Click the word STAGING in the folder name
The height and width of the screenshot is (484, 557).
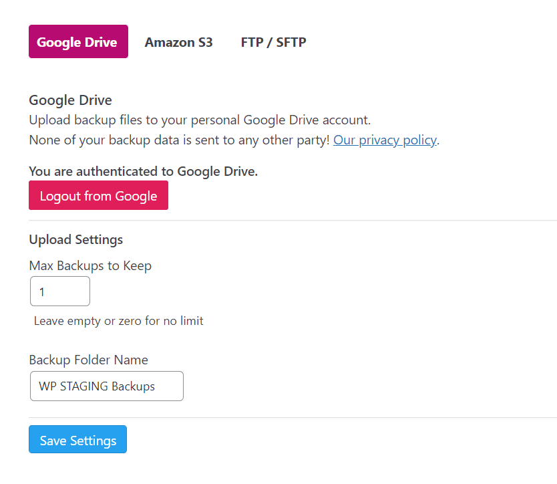[84, 386]
